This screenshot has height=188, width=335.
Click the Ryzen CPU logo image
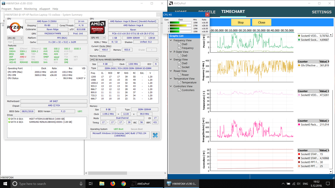point(15,27)
